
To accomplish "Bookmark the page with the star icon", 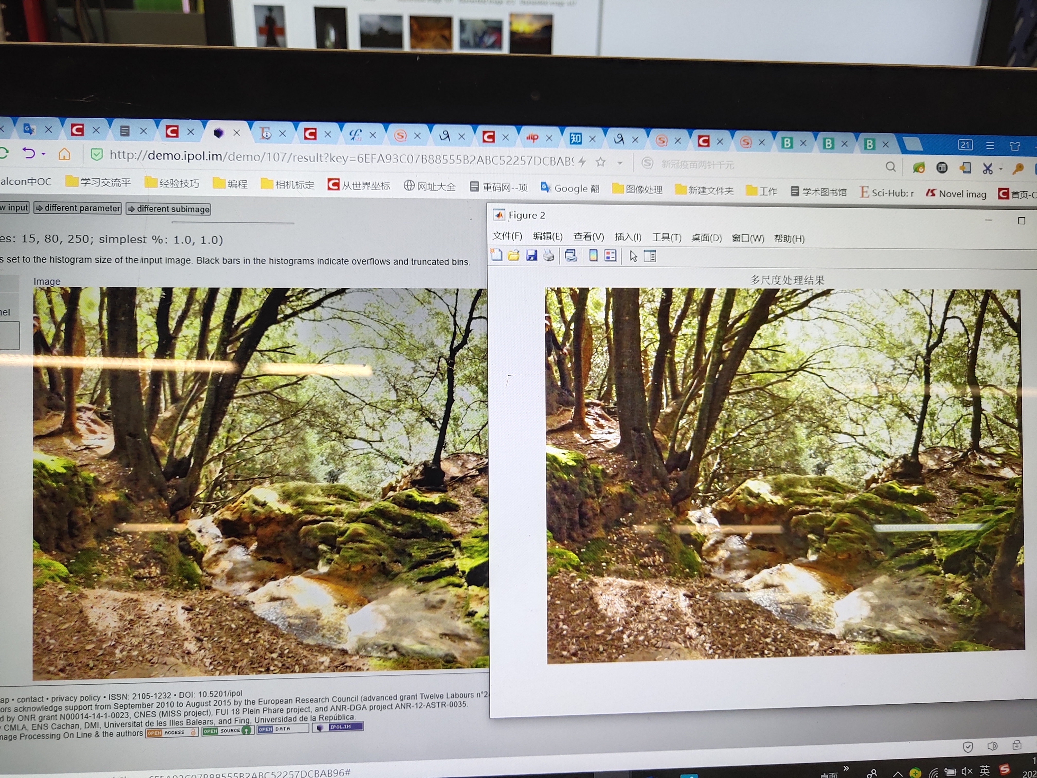I will point(601,162).
